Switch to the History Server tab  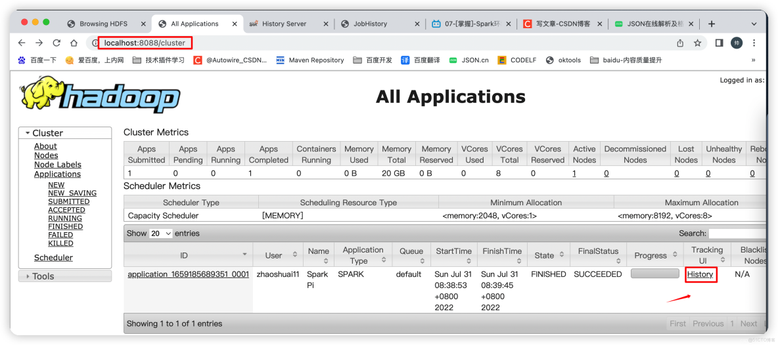tap(284, 24)
